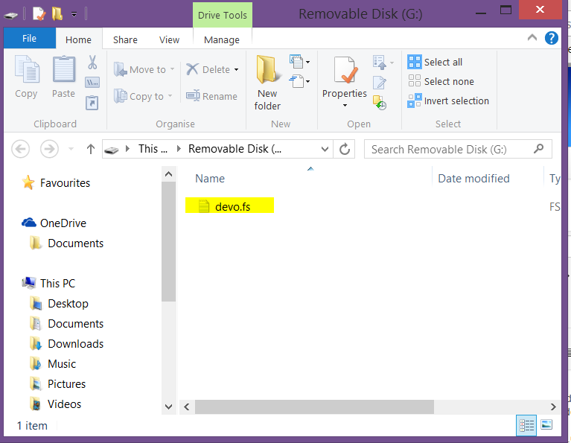The image size is (571, 443).
Task: Click New folder icon in Quick Access Toolbar
Action: tap(57, 14)
